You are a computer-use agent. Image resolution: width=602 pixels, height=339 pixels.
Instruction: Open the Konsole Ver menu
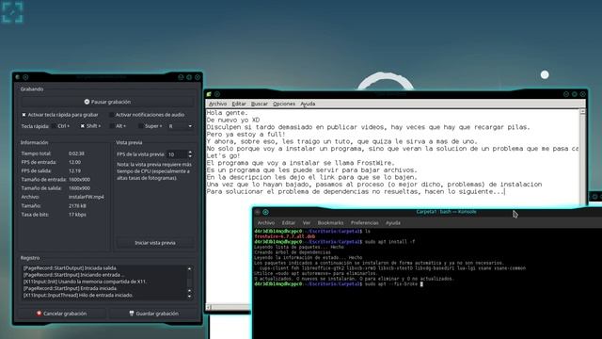click(x=307, y=223)
